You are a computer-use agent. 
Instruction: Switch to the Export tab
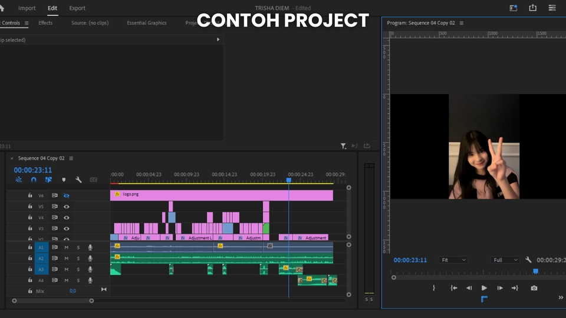77,8
